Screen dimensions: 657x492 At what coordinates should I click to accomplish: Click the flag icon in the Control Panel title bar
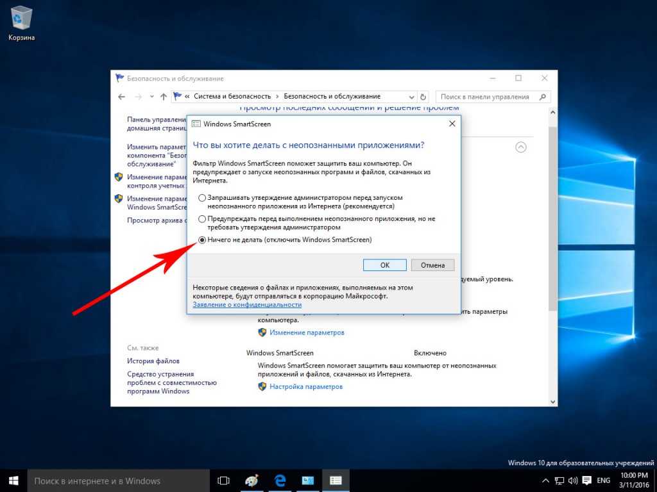tap(119, 78)
